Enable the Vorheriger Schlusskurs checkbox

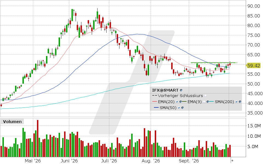pos(205,96)
